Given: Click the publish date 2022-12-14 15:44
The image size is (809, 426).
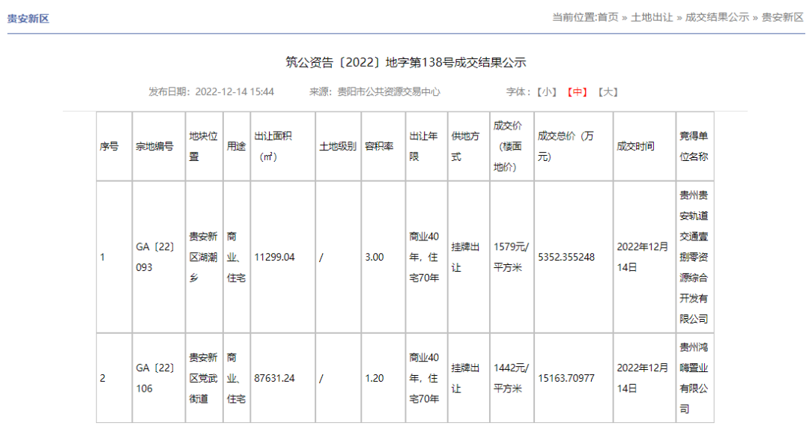Looking at the screenshot, I should click(x=234, y=92).
